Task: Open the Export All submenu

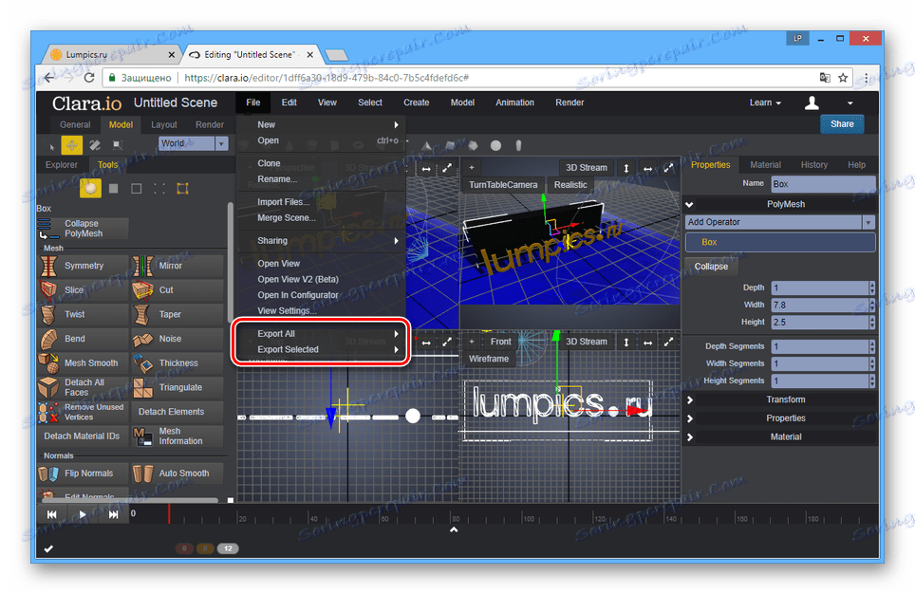Action: pyautogui.click(x=327, y=334)
